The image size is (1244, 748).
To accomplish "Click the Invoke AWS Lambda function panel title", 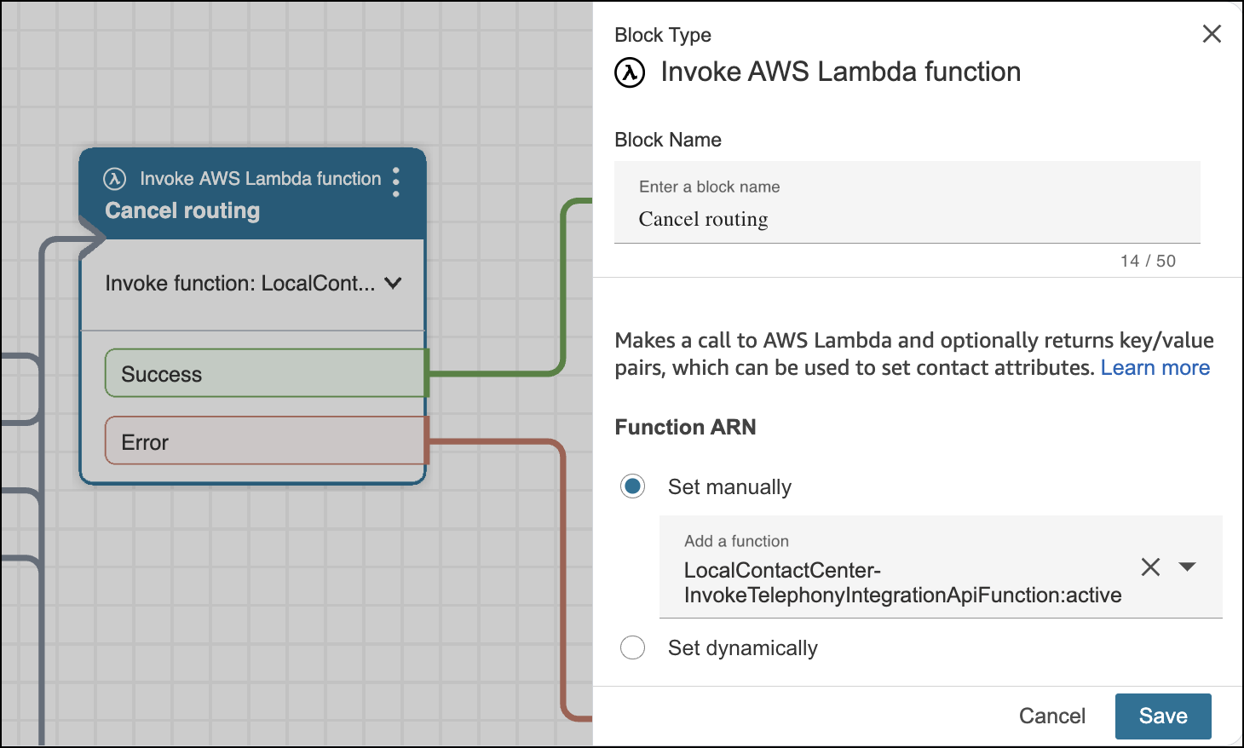I will click(841, 72).
